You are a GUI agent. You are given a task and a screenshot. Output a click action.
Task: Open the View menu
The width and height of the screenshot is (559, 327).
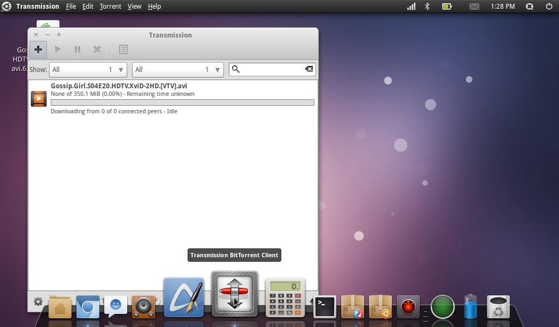[x=134, y=7]
